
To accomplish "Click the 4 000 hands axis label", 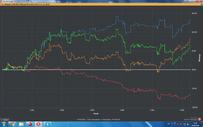I will point(122,110).
